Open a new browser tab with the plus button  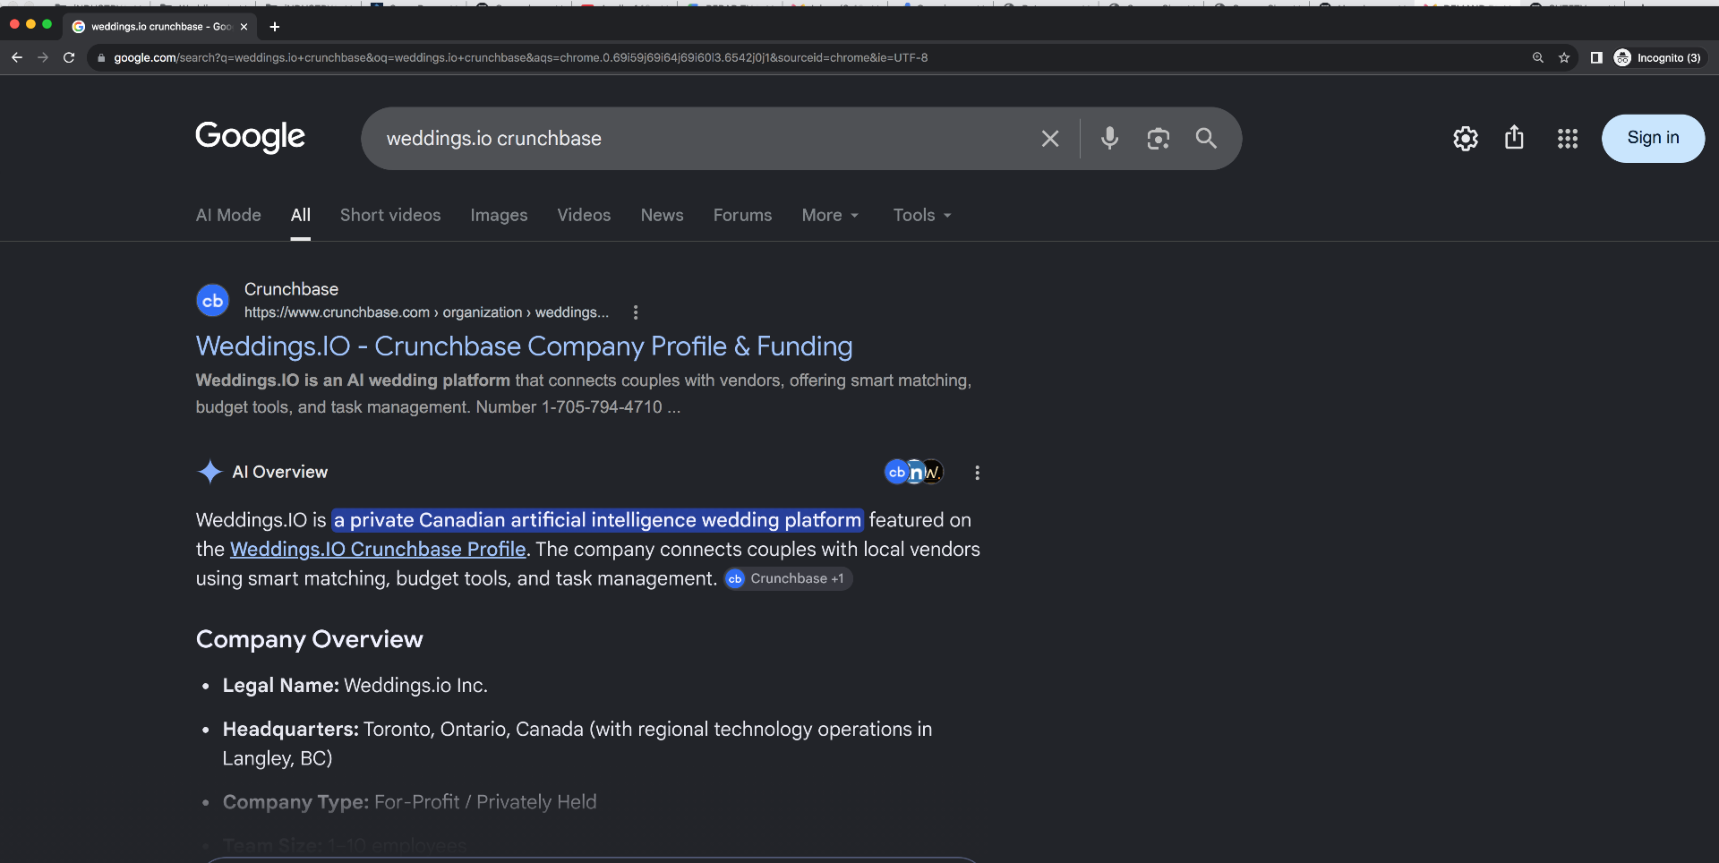pyautogui.click(x=275, y=27)
